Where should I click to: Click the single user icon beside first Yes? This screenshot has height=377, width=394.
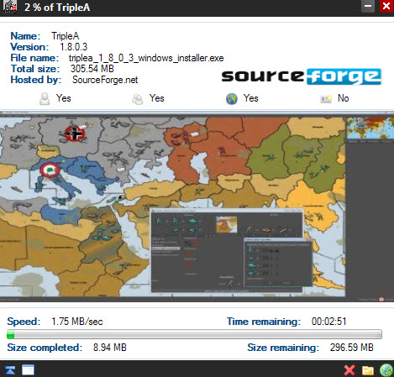click(45, 99)
